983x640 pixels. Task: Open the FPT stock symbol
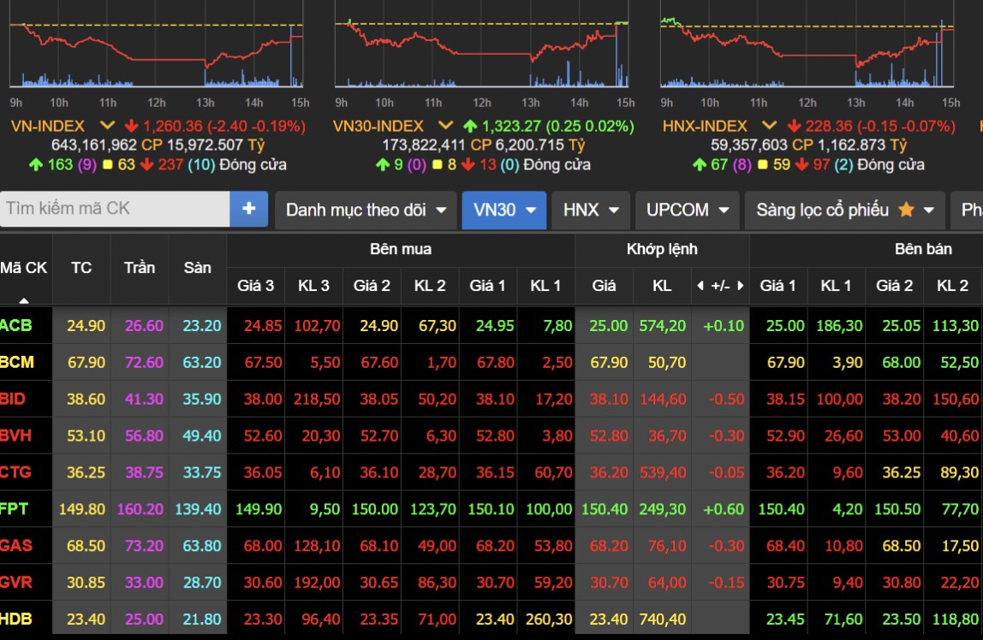click(x=15, y=509)
